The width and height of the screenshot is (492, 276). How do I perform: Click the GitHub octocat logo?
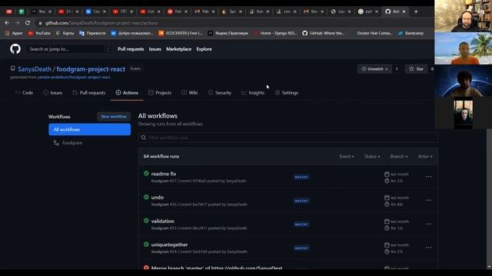15,49
